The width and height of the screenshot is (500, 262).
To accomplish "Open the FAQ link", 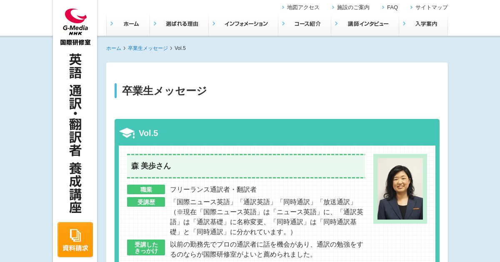I will (x=392, y=7).
